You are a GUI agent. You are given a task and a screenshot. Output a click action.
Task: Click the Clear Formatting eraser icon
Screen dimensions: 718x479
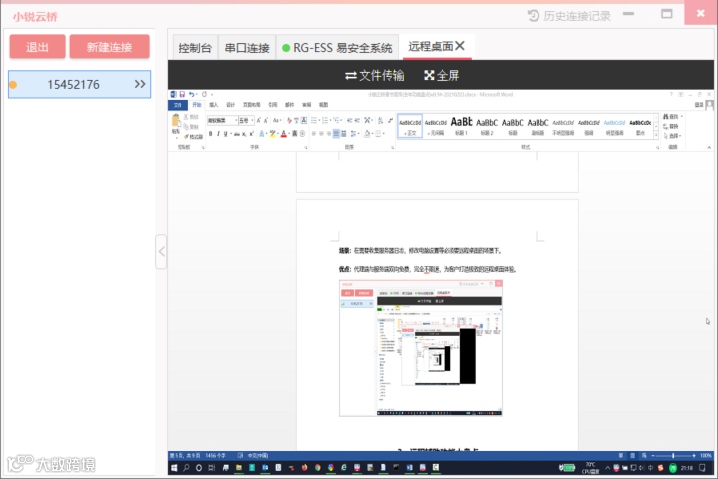tap(289, 120)
